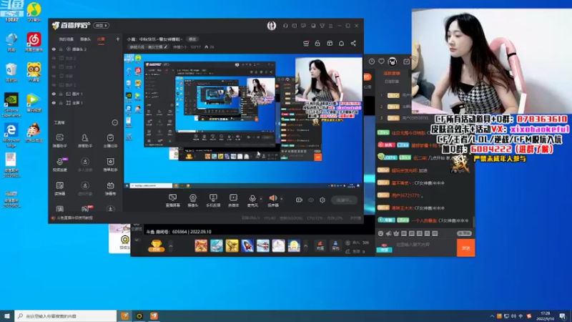Screen dimensions: 572x322
Task: Open the 多媒体 media source option
Action: (233, 200)
